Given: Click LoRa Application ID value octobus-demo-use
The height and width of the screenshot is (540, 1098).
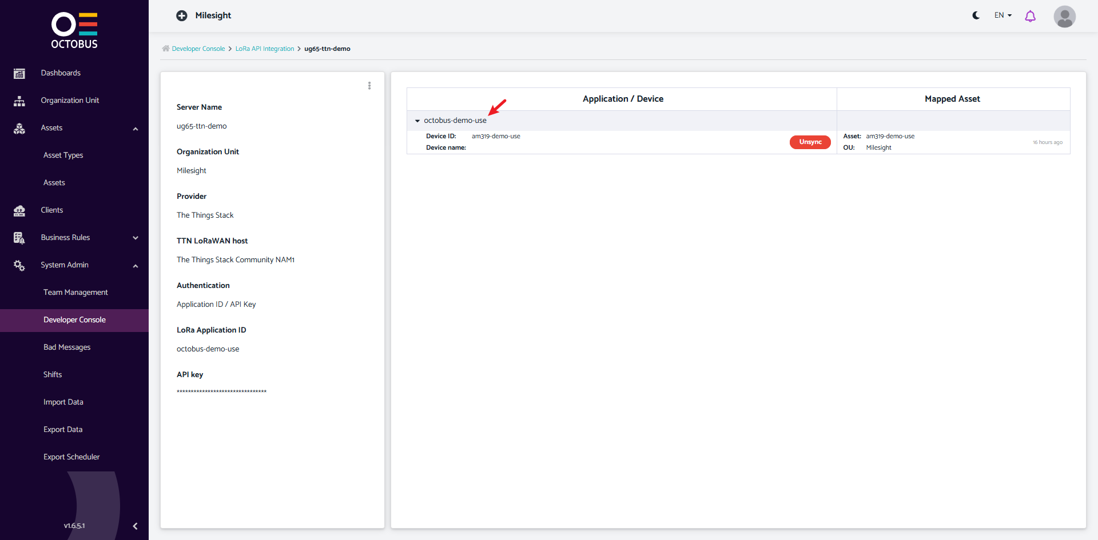Looking at the screenshot, I should click(x=208, y=349).
